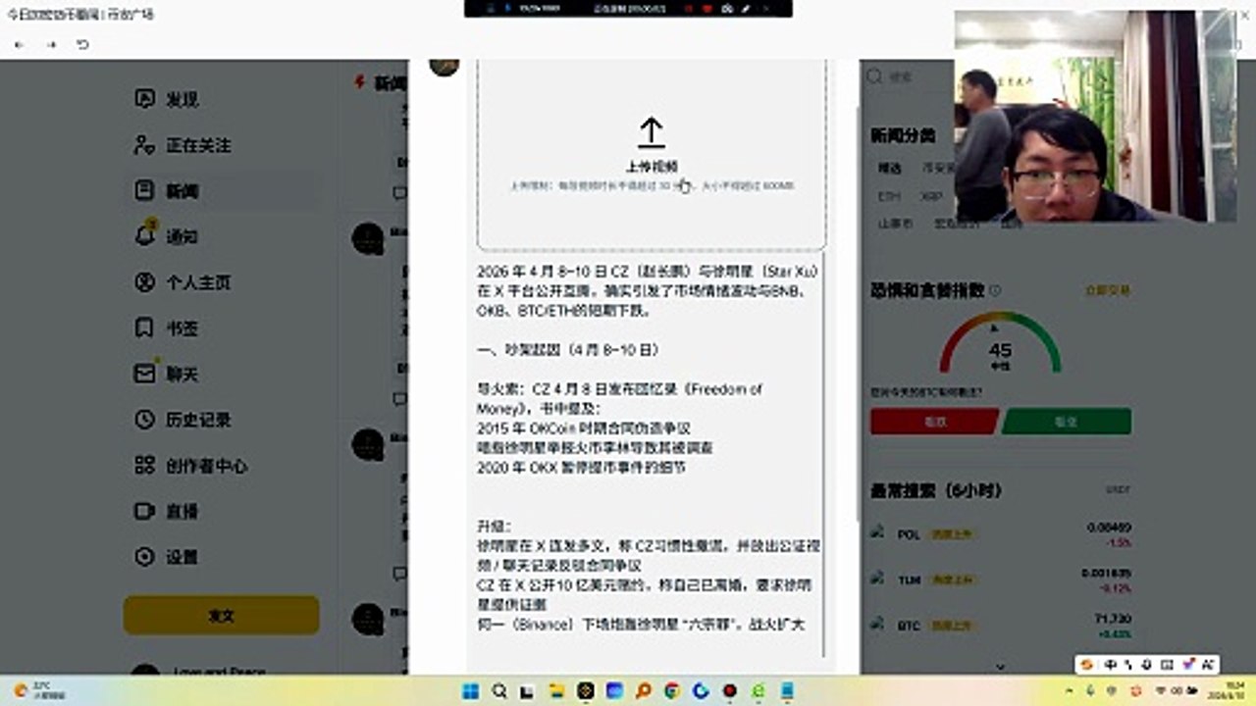The height and width of the screenshot is (706, 1256).
Task: Click the 直播 live video icon
Action: [x=144, y=511]
